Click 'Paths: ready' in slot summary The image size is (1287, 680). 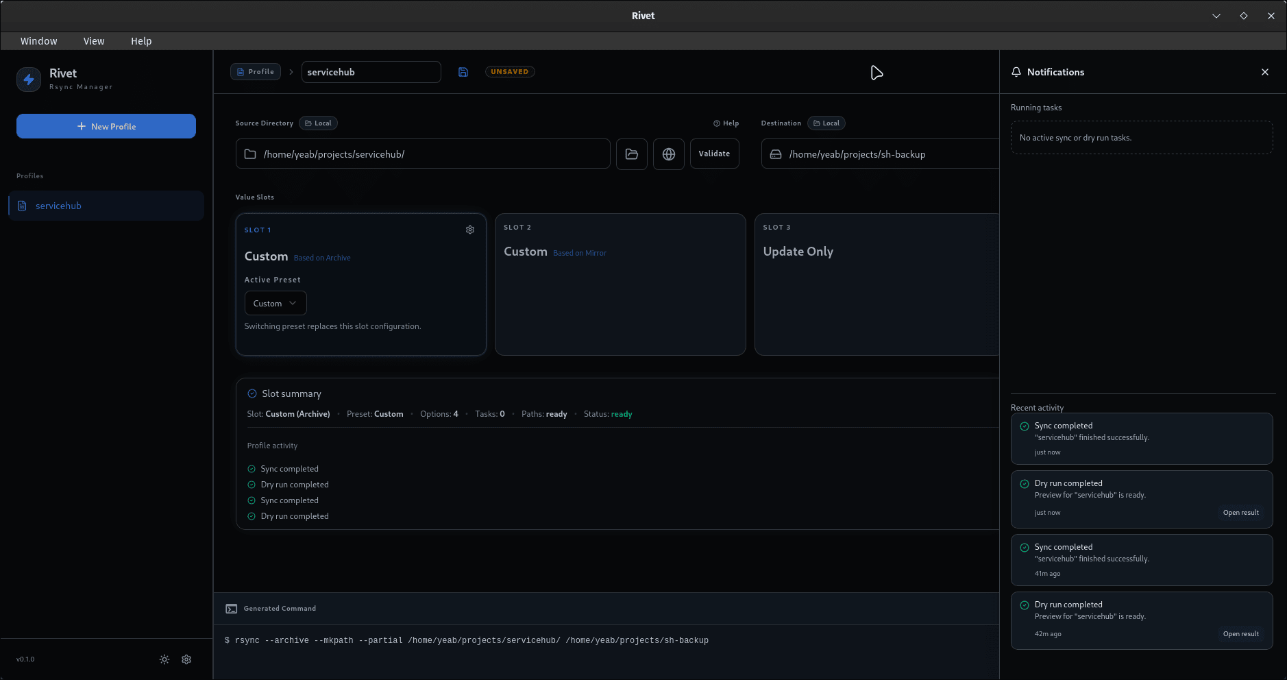tap(544, 414)
